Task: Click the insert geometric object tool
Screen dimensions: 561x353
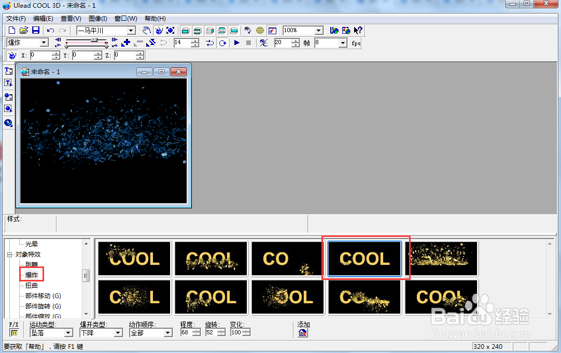Action: [x=9, y=123]
